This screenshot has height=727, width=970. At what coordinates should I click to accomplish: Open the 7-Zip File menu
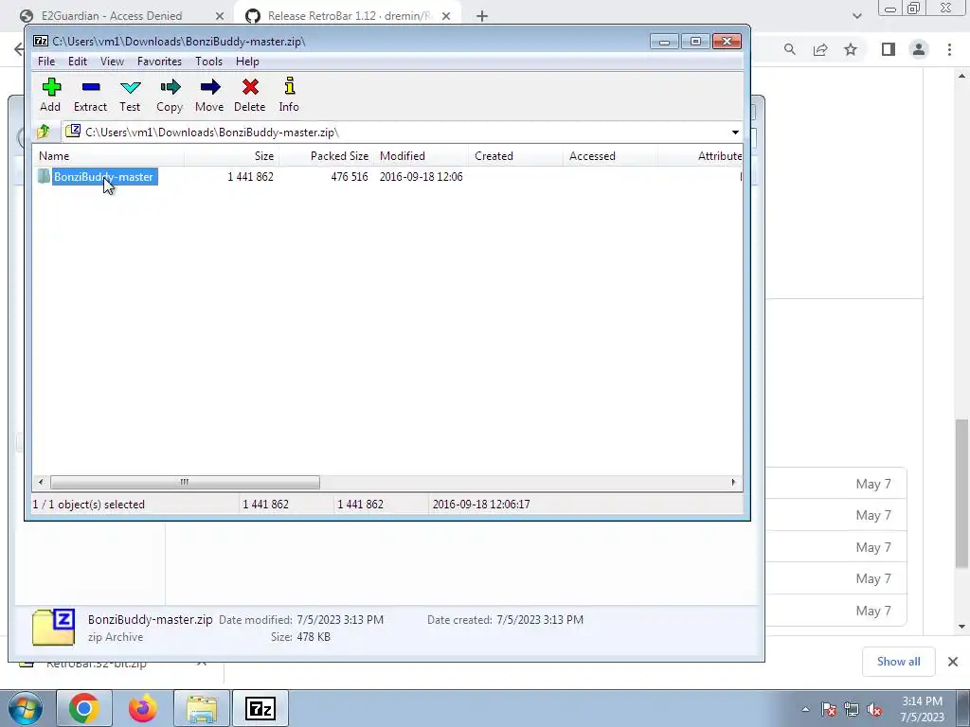[46, 62]
